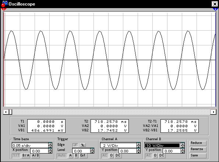Select the falling edge trigger icon

tap(83, 145)
